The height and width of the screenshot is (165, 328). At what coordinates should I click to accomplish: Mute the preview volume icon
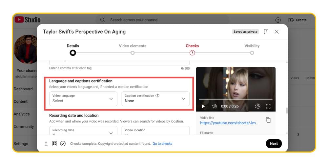coord(214,106)
